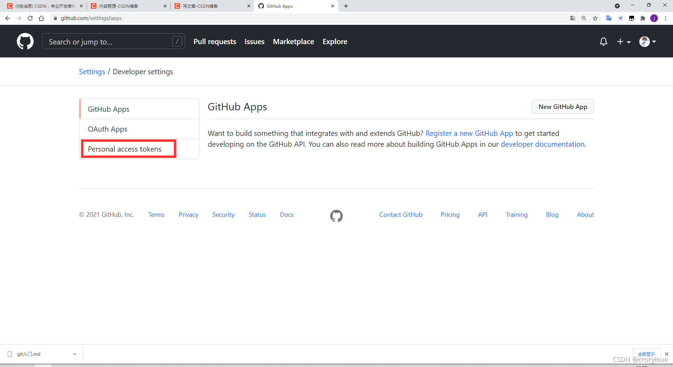Follow Register a new GitHub App link
Viewport: 673px width, 367px height.
(x=469, y=133)
